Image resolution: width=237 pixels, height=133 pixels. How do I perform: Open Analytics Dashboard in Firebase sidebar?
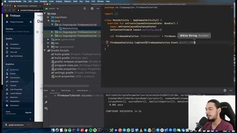[14, 70]
